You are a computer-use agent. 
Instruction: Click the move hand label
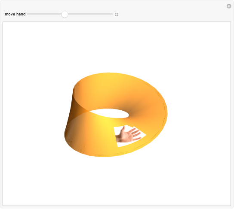[x=15, y=14]
